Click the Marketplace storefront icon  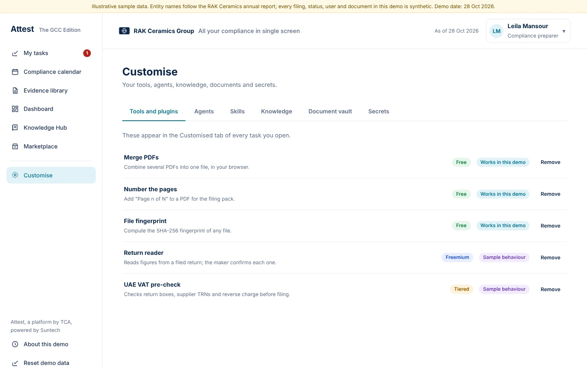15,146
